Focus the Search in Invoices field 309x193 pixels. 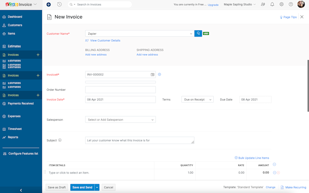tap(100, 4)
